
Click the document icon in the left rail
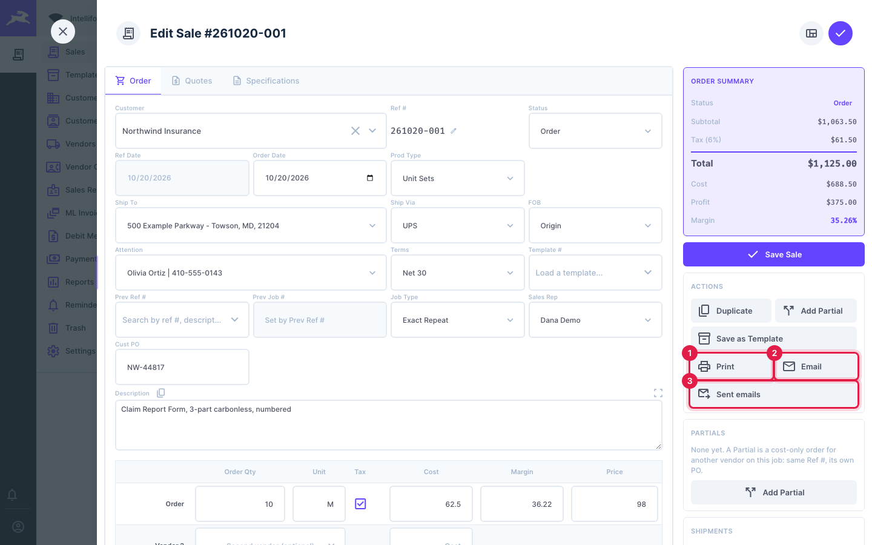point(18,54)
